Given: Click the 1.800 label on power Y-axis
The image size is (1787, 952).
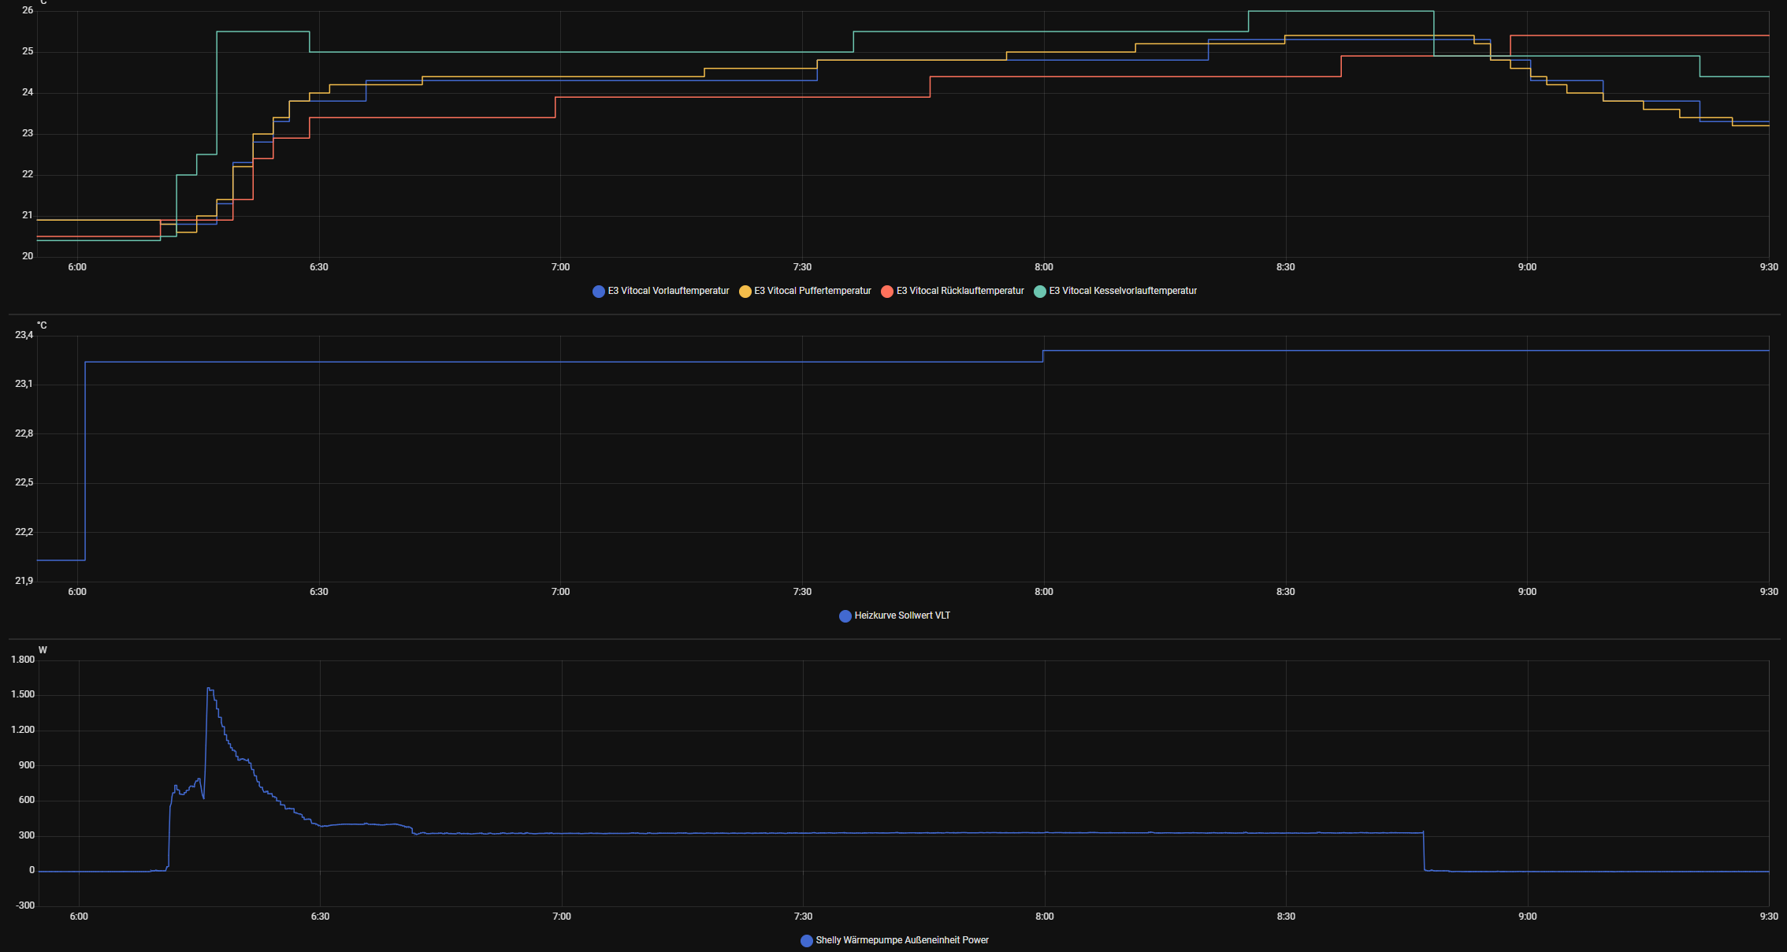Looking at the screenshot, I should [x=23, y=660].
